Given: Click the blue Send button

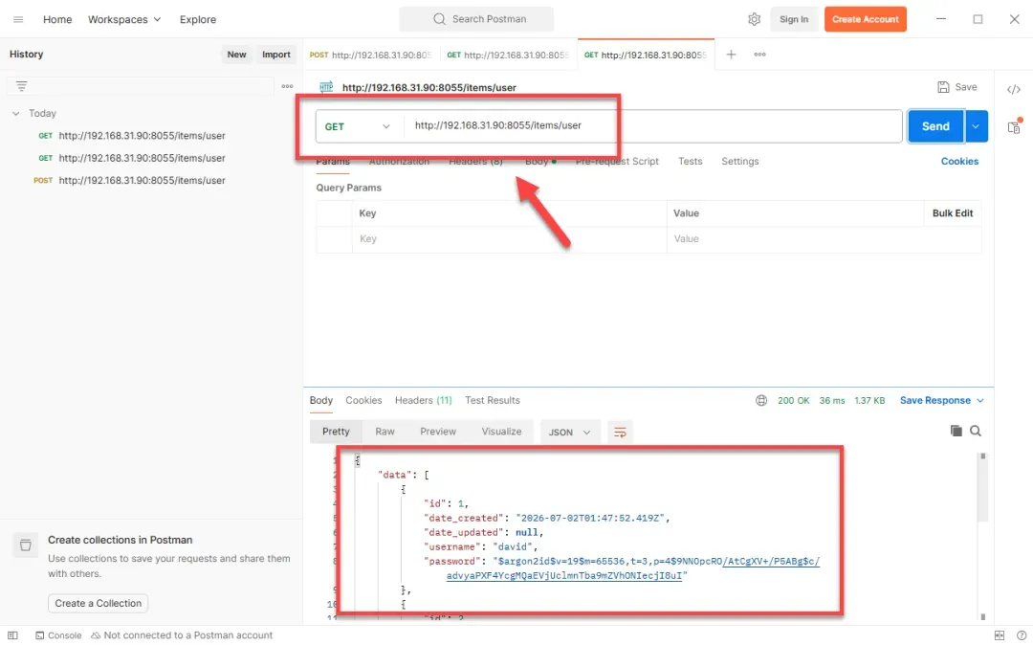Looking at the screenshot, I should tap(935, 126).
